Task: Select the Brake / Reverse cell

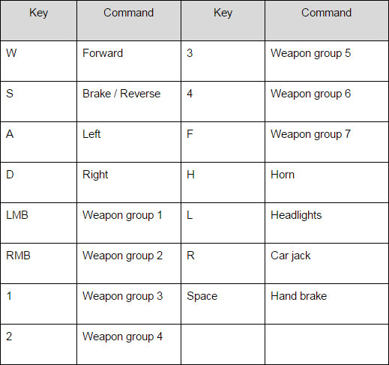Action: pyautogui.click(x=129, y=101)
